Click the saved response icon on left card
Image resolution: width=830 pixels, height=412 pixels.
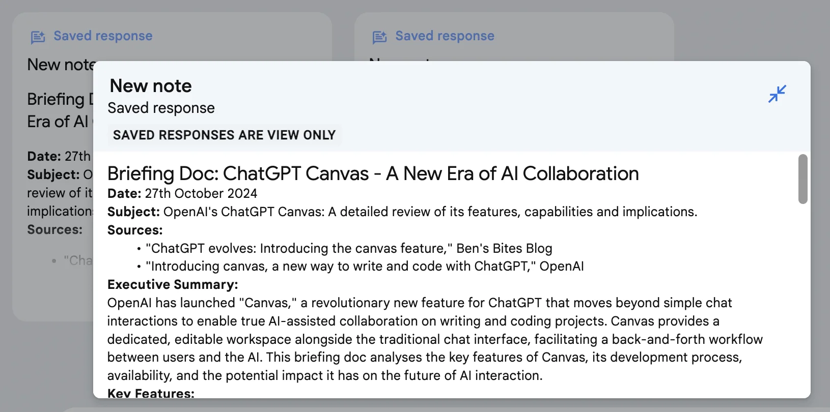coord(38,37)
